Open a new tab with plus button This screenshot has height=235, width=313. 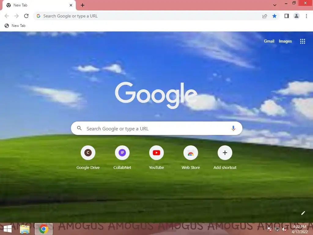83,5
